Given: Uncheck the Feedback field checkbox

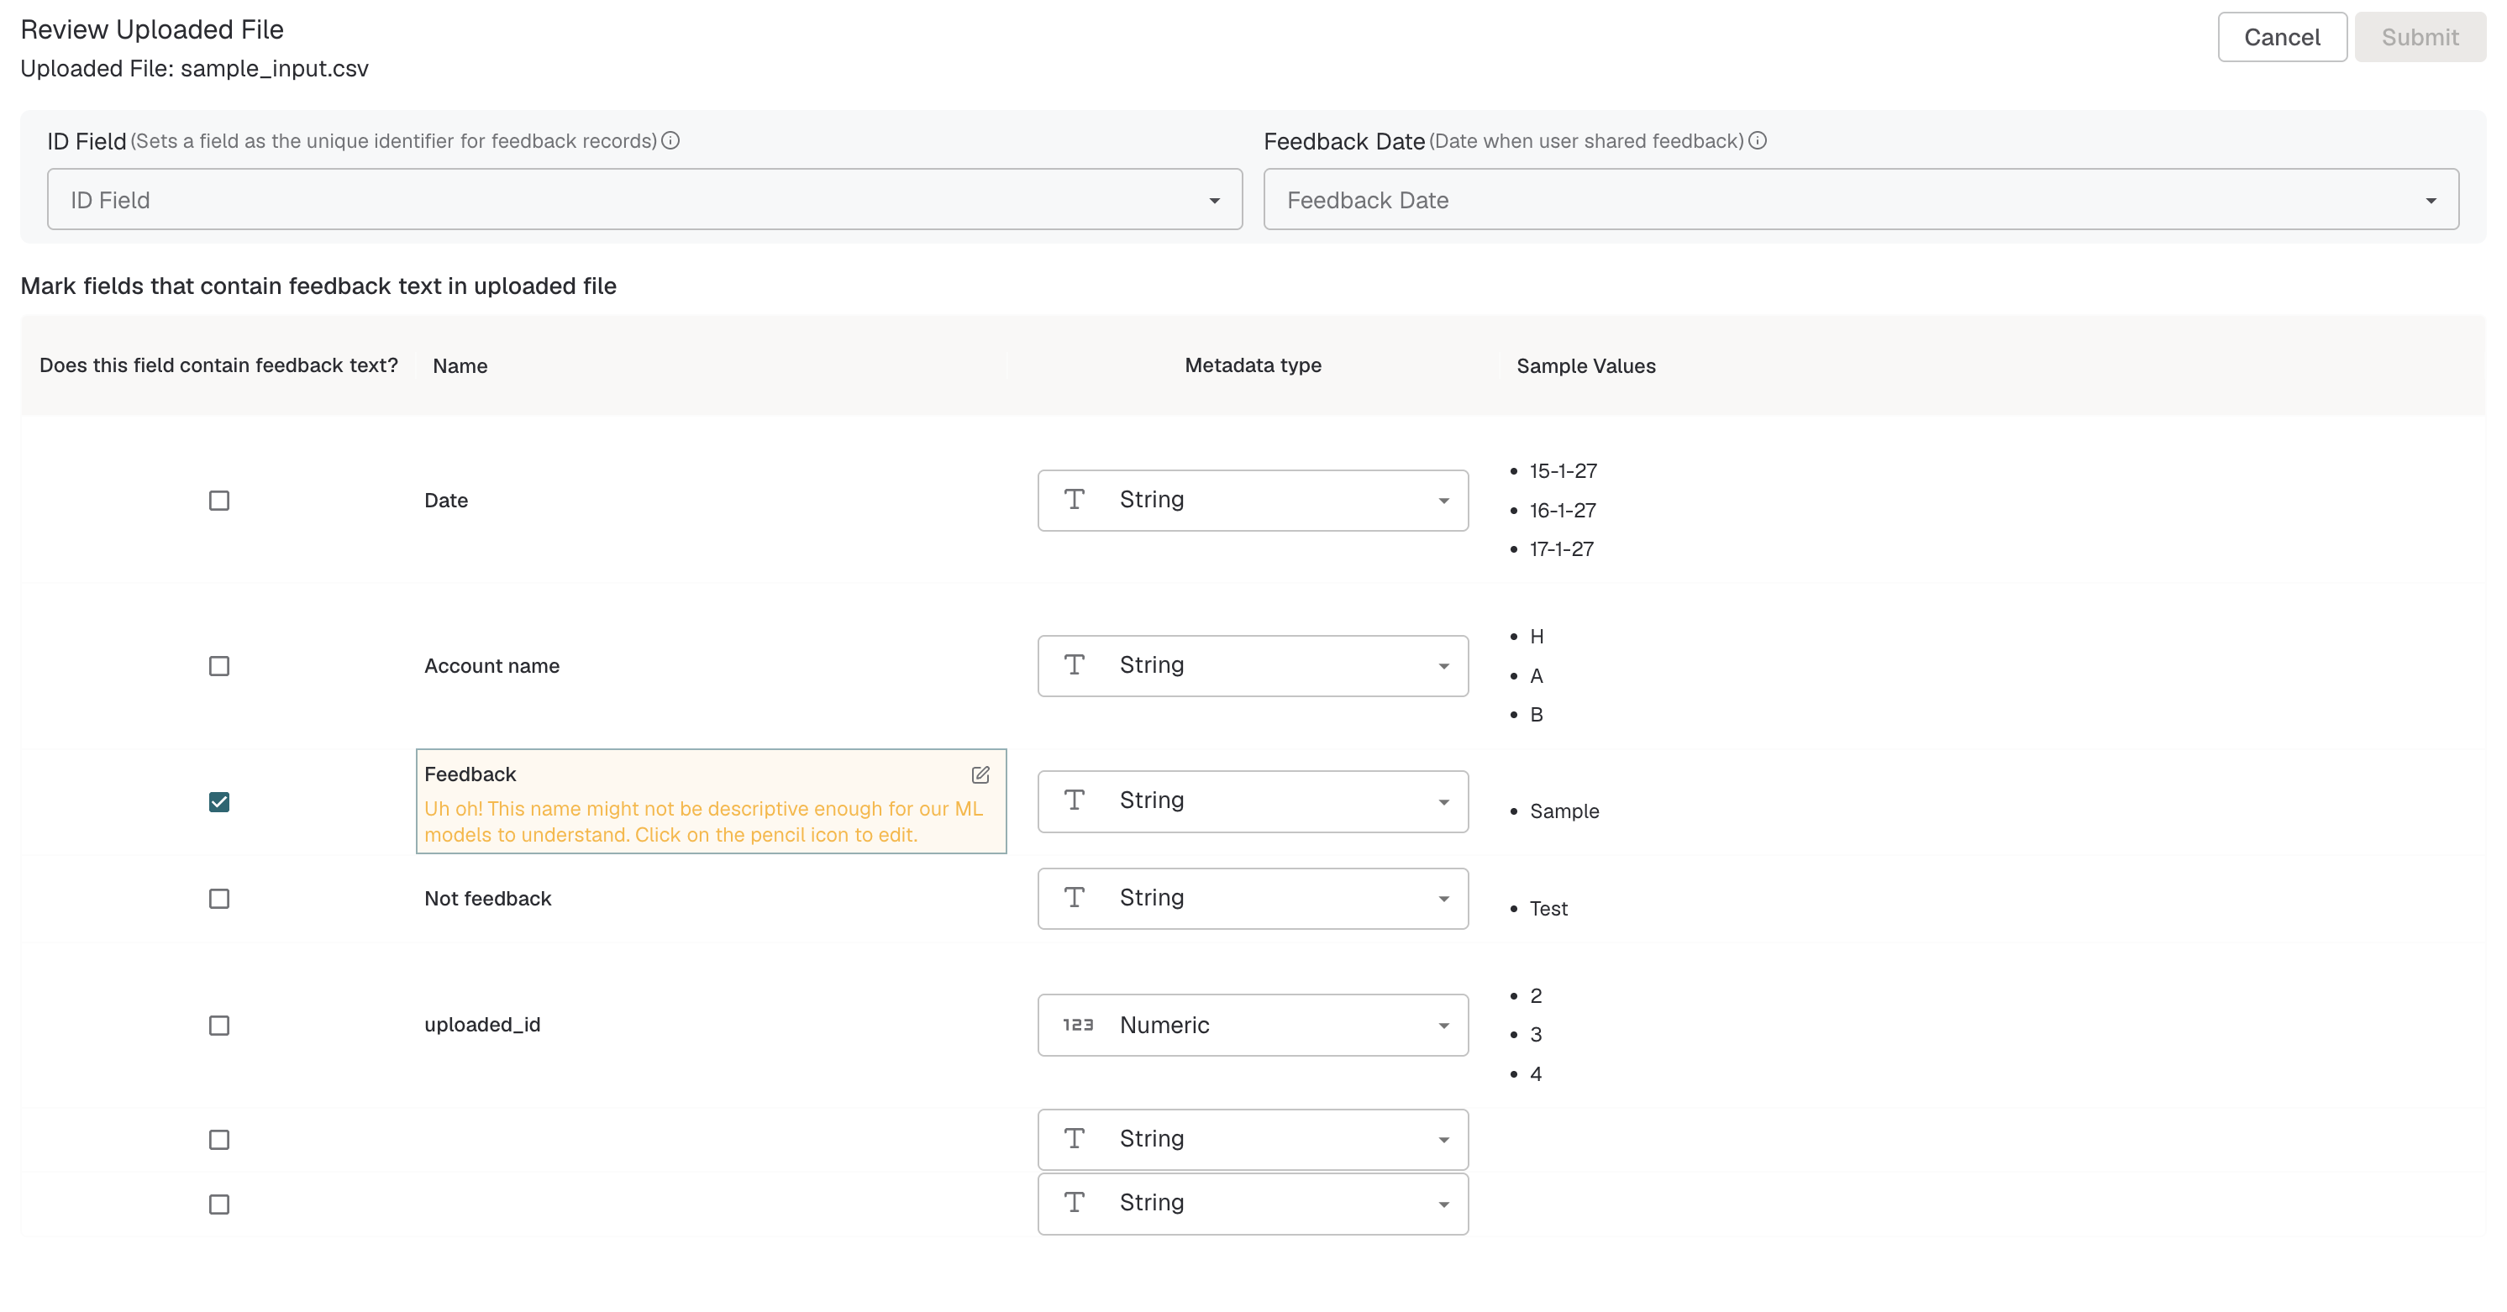Looking at the screenshot, I should pos(219,802).
